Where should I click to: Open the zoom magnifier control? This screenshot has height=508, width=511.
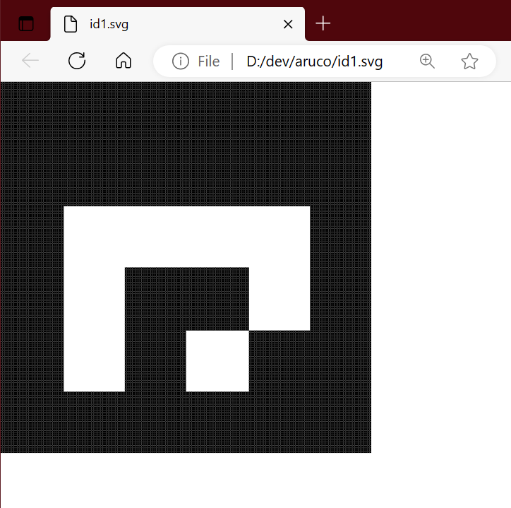coord(427,61)
